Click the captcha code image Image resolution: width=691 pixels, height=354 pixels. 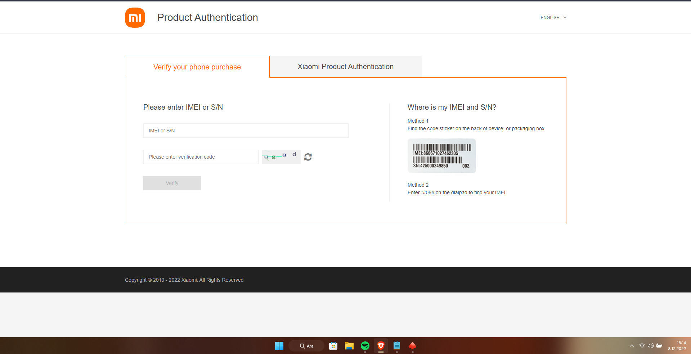pos(281,157)
